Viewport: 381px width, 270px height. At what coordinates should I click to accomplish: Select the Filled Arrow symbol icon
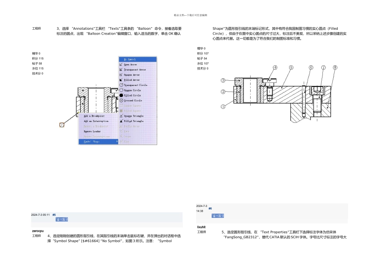[x=121, y=80]
